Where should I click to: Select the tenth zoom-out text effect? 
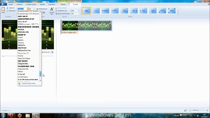172,11
